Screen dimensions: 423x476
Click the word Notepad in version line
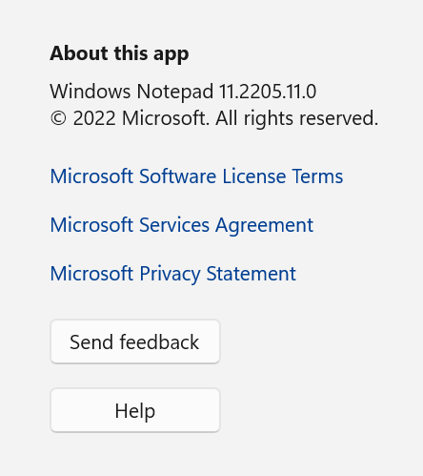click(x=175, y=92)
